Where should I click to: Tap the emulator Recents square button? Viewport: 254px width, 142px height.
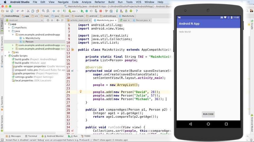point(226,124)
